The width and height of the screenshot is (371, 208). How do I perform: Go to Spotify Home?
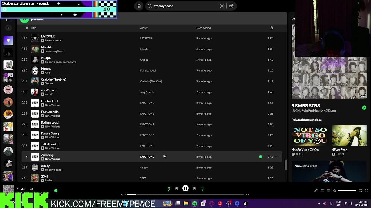[x=139, y=6]
